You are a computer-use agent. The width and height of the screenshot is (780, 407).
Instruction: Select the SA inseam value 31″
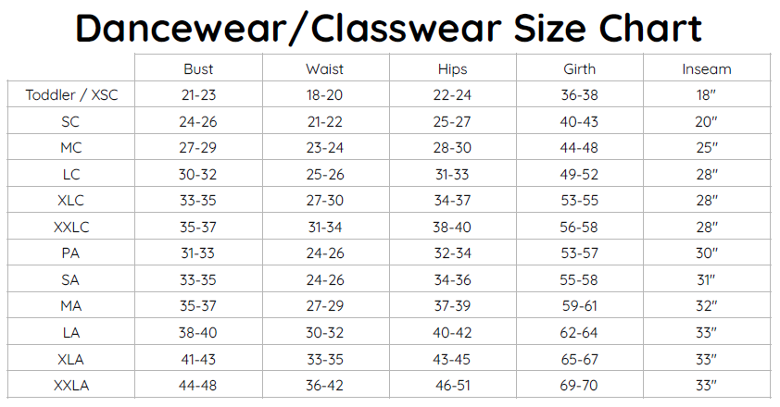click(708, 278)
